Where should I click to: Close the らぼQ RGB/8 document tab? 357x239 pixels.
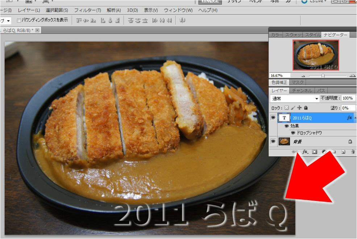[37, 30]
